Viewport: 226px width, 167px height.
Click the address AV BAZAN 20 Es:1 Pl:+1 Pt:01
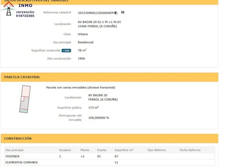[99, 22]
